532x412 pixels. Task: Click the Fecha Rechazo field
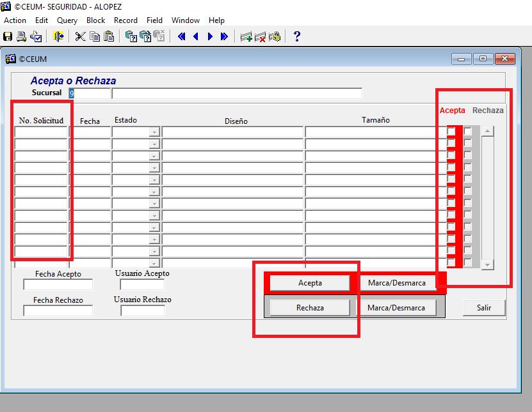tap(58, 310)
